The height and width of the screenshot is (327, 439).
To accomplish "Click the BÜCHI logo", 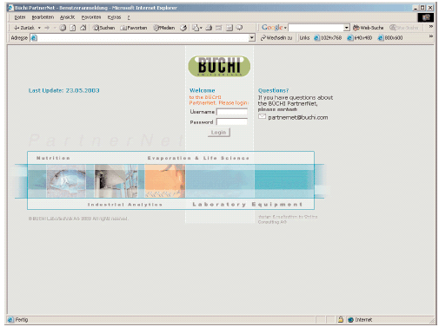I will pyautogui.click(x=219, y=67).
